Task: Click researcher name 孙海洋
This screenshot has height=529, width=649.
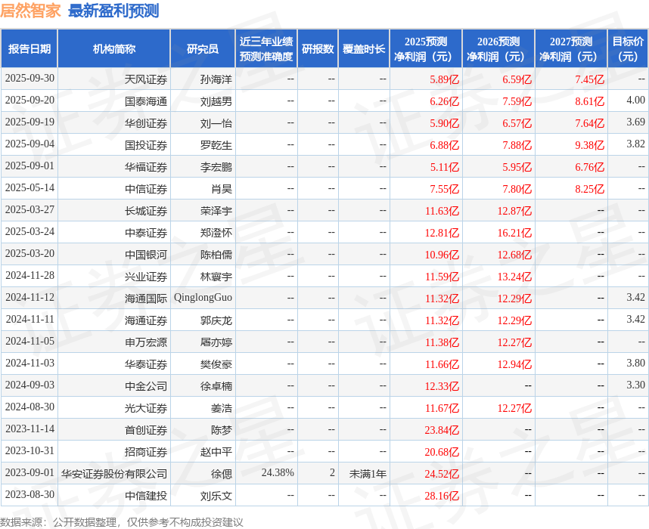Action: [216, 79]
